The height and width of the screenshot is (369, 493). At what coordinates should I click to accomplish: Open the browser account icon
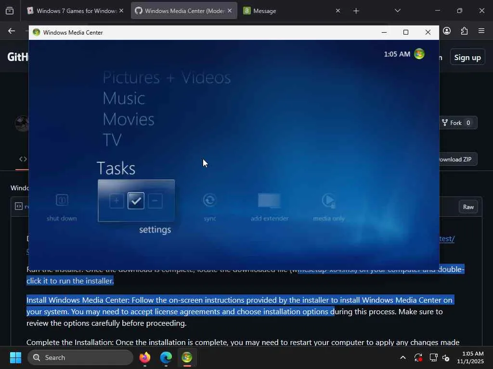point(447,31)
